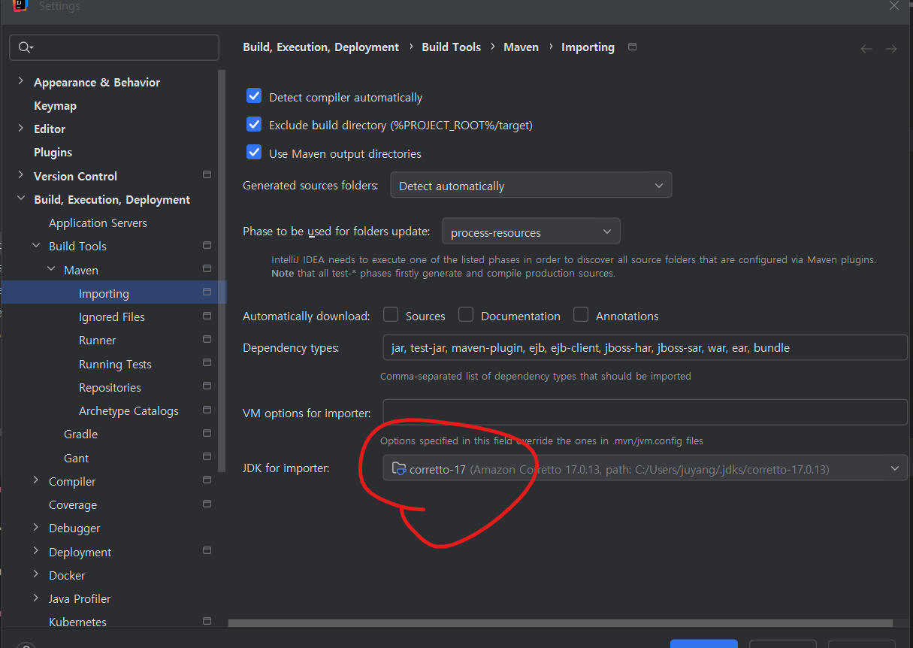Image resolution: width=913 pixels, height=648 pixels.
Task: Uncheck Use Maven output directories
Action: coord(254,152)
